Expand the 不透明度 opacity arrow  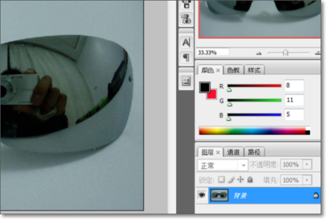point(308,164)
